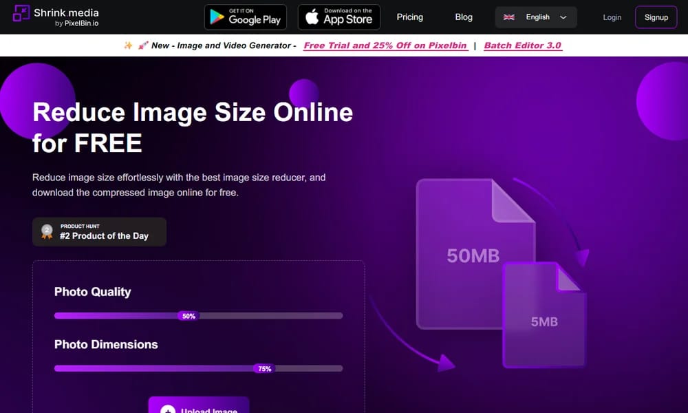Image resolution: width=688 pixels, height=413 pixels.
Task: Open Free Trial and 25% Off link
Action: pos(385,45)
